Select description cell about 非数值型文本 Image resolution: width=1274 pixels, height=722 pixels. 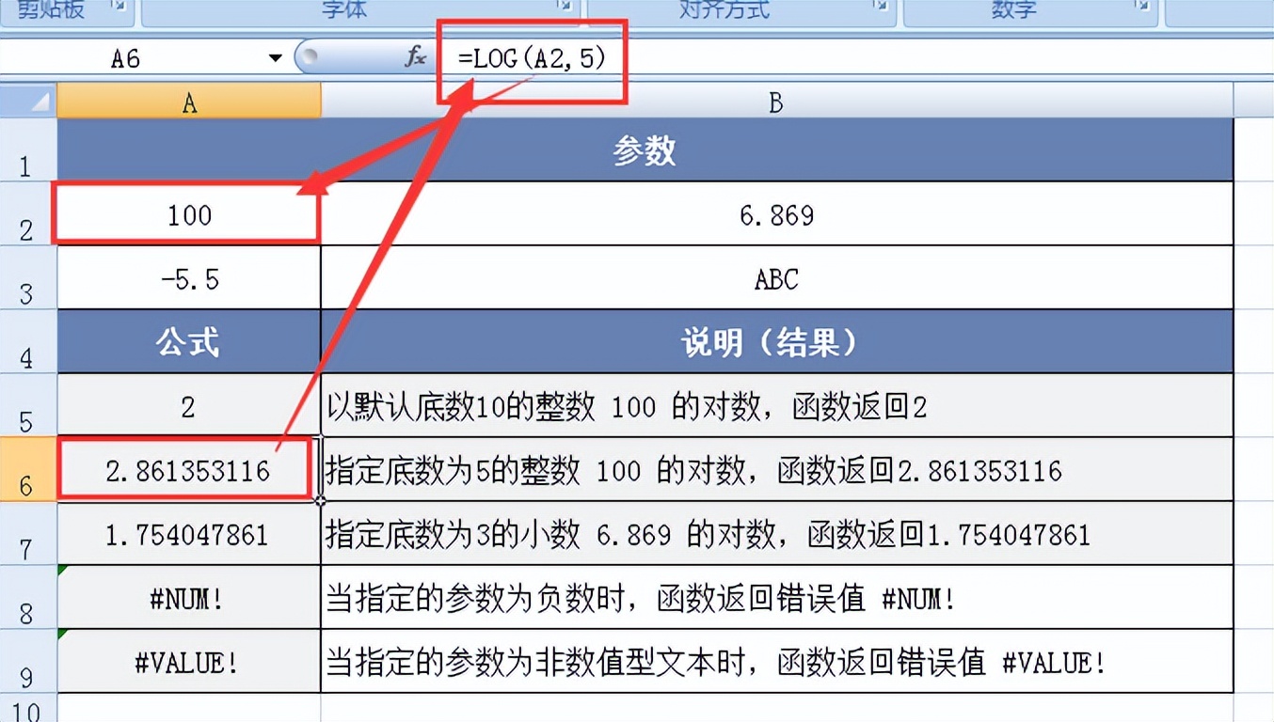coord(776,662)
